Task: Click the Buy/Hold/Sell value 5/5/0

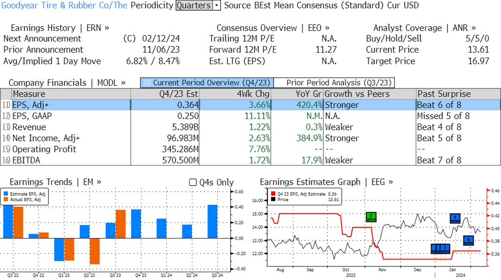Action: tap(478, 39)
